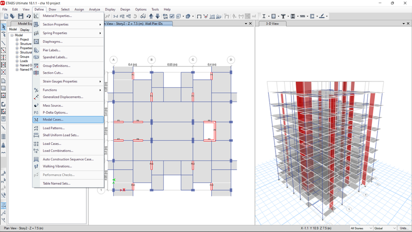Move down one story with the down arrow
Viewport: 412px width, 232px height.
tap(158, 16)
